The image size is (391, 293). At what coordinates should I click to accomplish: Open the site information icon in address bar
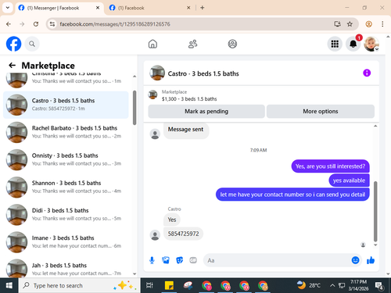52,24
